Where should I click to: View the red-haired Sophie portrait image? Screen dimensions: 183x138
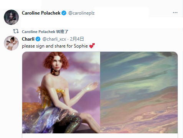[61, 92]
